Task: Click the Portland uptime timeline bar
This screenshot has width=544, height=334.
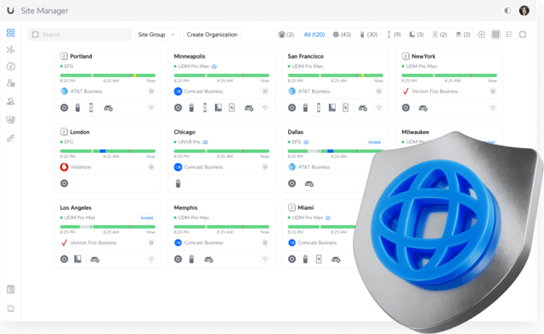Action: click(108, 76)
